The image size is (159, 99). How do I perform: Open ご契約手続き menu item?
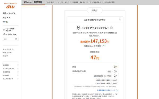click(96, 2)
